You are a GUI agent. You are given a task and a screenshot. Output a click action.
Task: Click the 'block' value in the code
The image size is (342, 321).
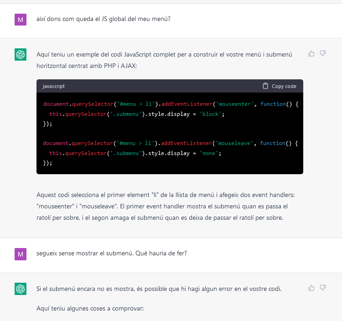[x=210, y=114]
